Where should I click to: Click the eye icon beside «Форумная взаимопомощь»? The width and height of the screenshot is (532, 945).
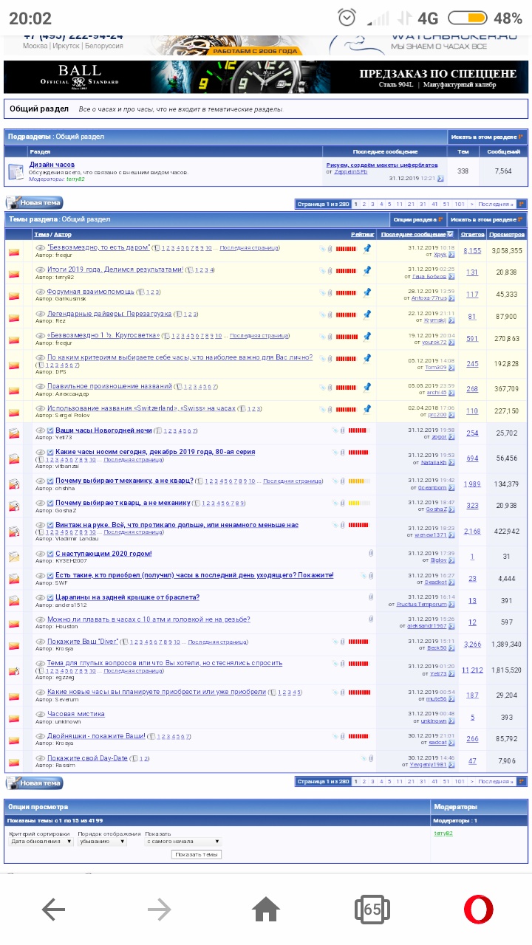[41, 292]
